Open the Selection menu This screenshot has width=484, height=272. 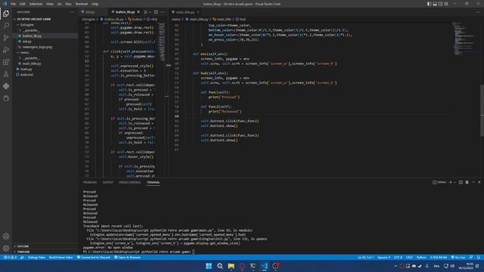[36, 4]
